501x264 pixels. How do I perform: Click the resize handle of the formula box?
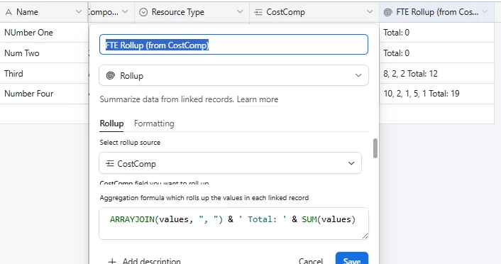pos(365,236)
